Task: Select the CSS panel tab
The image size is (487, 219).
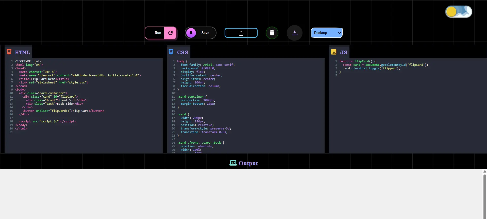Action: (179, 52)
